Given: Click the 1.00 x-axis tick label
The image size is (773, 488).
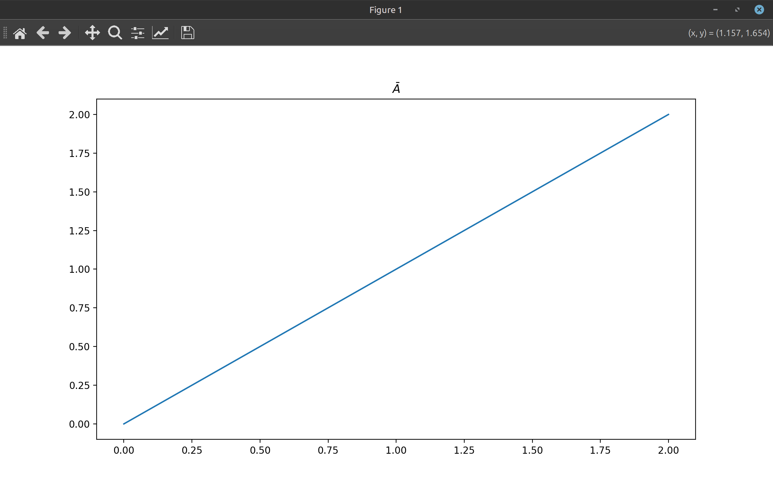Looking at the screenshot, I should coord(396,450).
